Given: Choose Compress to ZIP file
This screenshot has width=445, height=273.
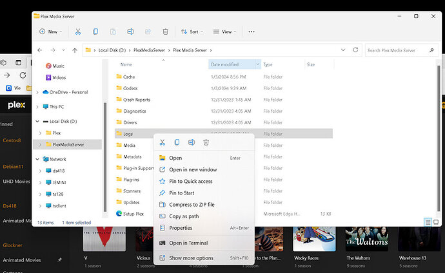Looking at the screenshot, I should (204, 205).
